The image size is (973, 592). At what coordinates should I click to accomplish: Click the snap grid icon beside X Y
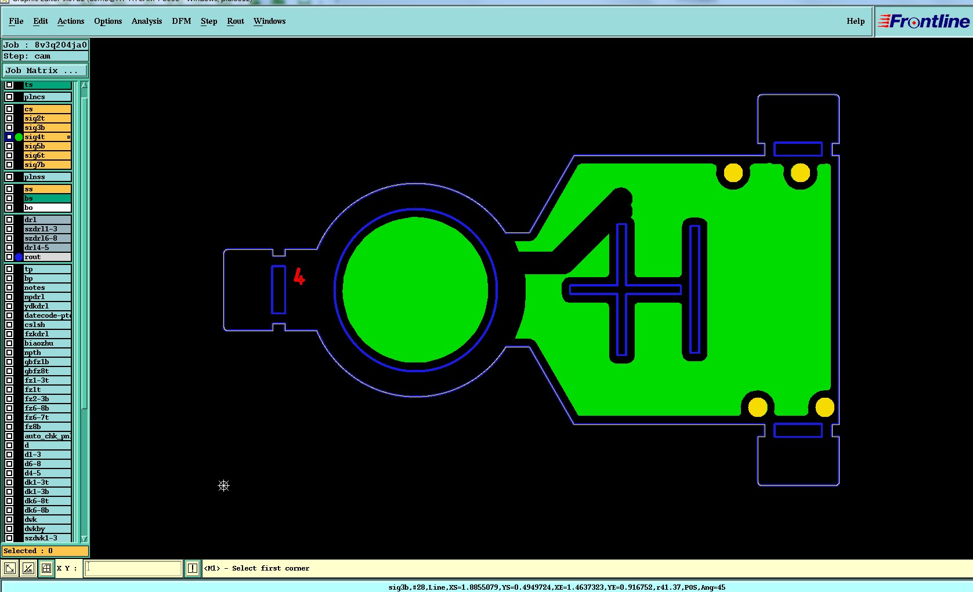(x=46, y=568)
